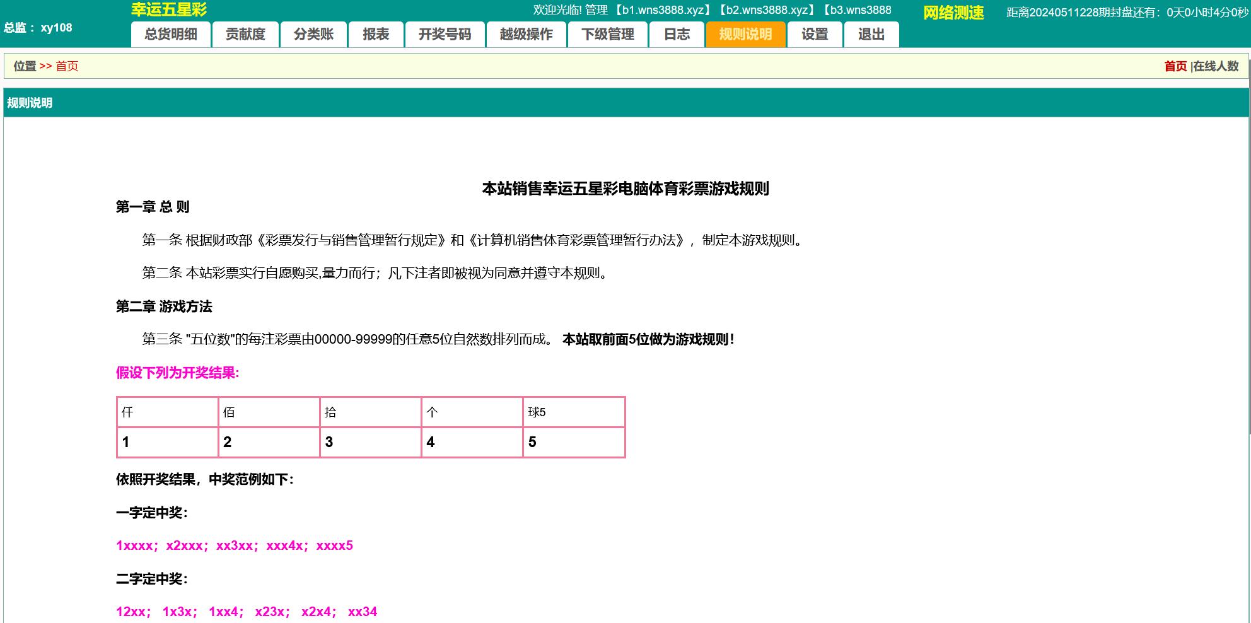This screenshot has height=623, width=1251.
Task: Open the 报表 tab
Action: click(376, 35)
